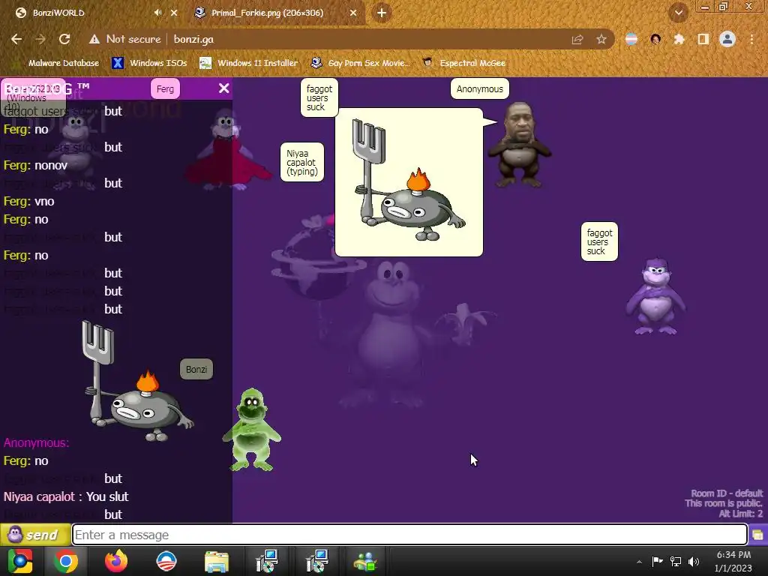Mute the BonziWORLD tab audio icon
Viewport: 768px width, 576px height.
click(x=157, y=13)
